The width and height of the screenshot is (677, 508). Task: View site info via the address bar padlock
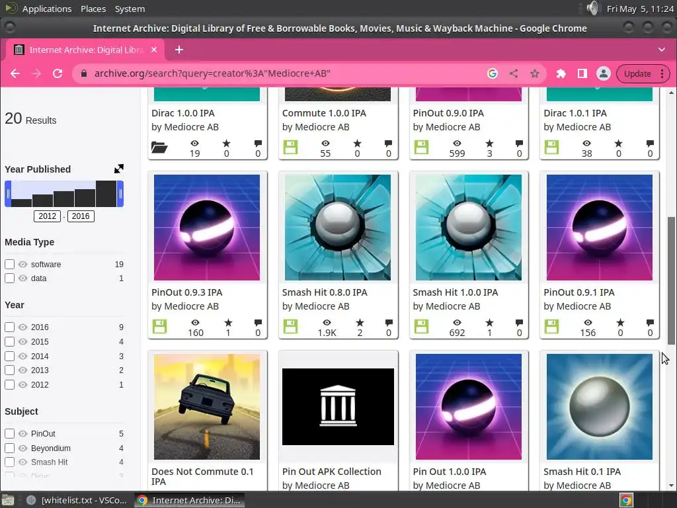pos(84,73)
